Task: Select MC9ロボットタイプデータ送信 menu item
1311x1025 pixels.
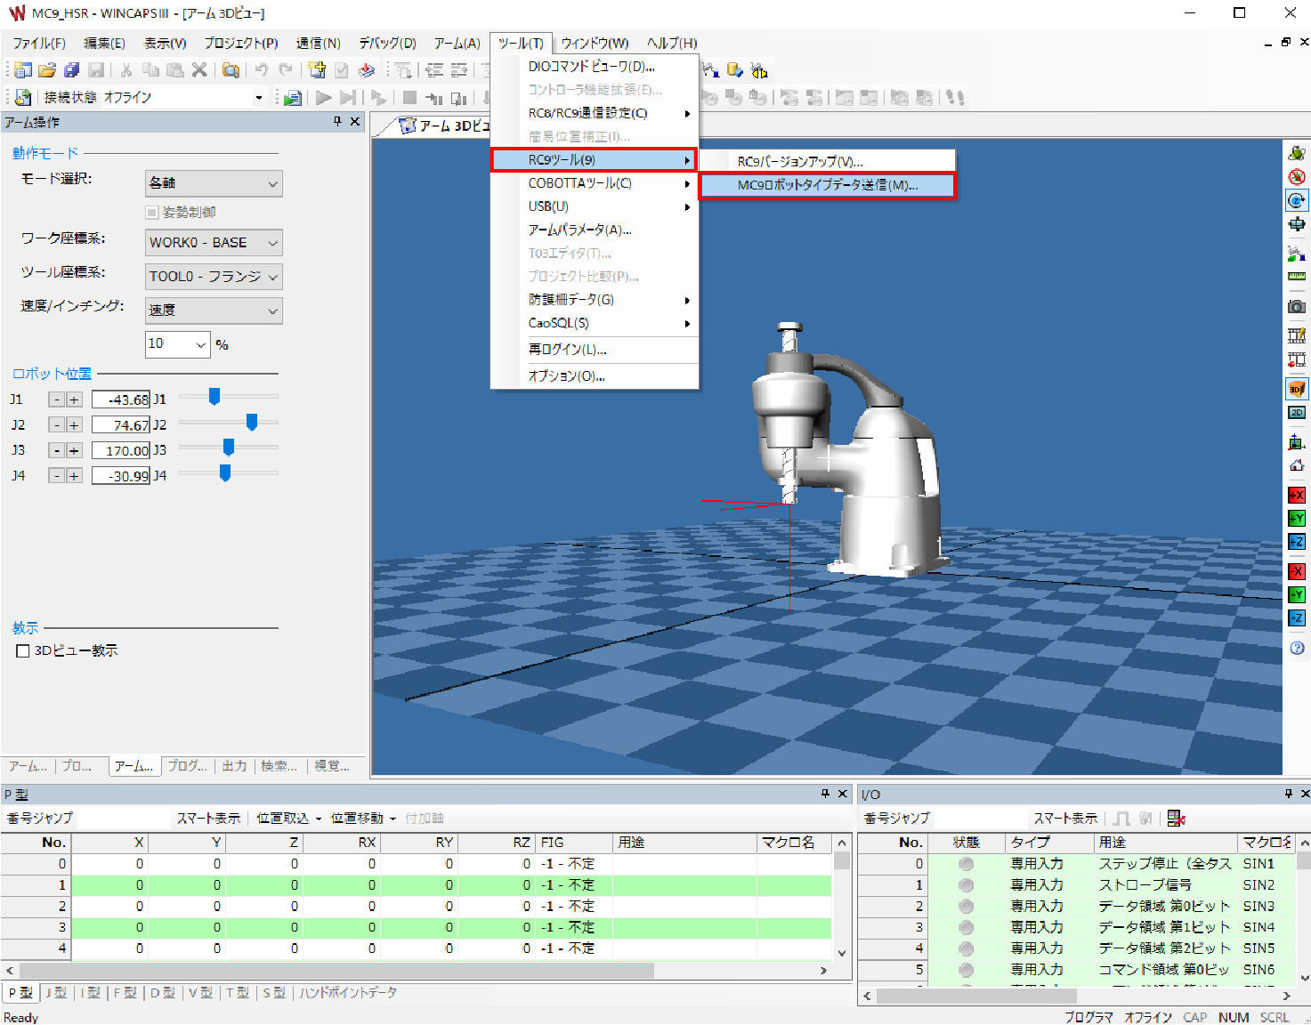Action: pyautogui.click(x=827, y=185)
